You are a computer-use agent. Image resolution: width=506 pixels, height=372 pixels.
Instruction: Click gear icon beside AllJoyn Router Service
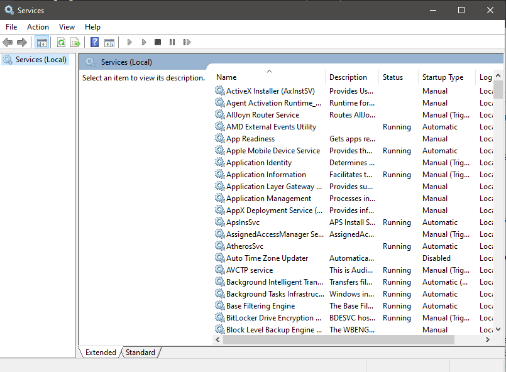[220, 114]
